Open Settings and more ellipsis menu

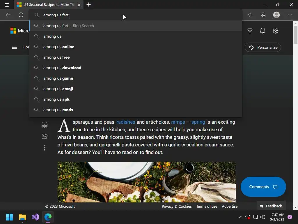click(x=290, y=15)
